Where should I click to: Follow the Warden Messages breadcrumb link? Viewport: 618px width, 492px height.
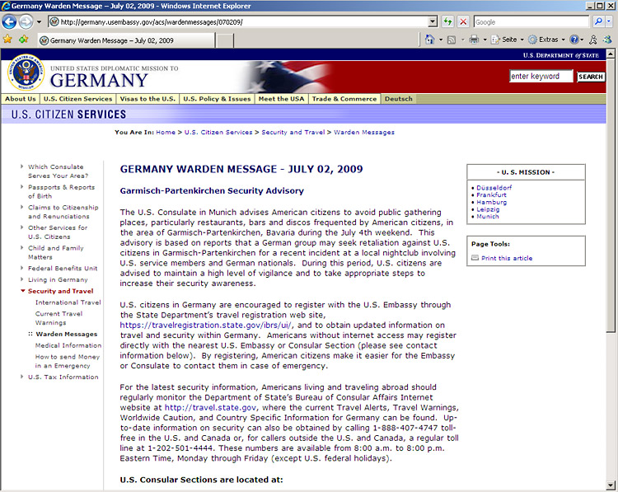(x=364, y=133)
